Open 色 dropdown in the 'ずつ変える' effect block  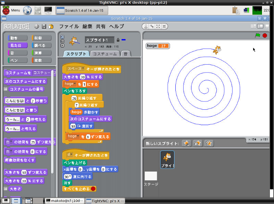(x=9, y=142)
